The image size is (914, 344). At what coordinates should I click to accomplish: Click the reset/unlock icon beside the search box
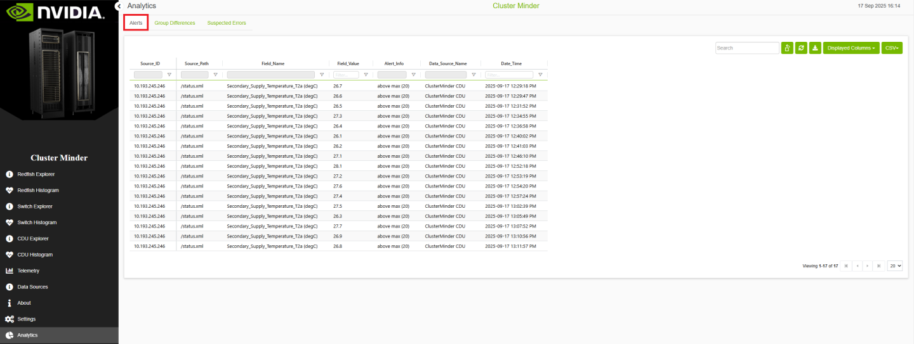coord(788,48)
